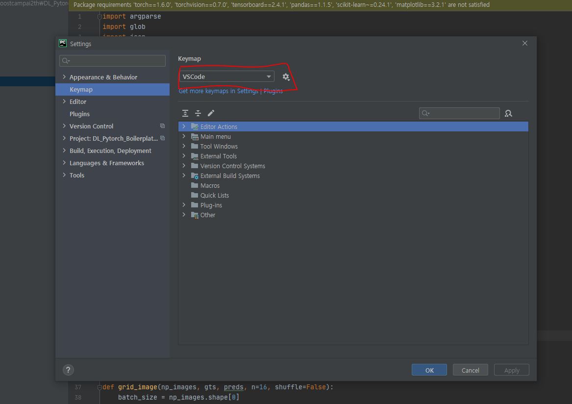The image size is (572, 404).
Task: Click Collapse All icon in keymap toolbar
Action: click(x=198, y=113)
